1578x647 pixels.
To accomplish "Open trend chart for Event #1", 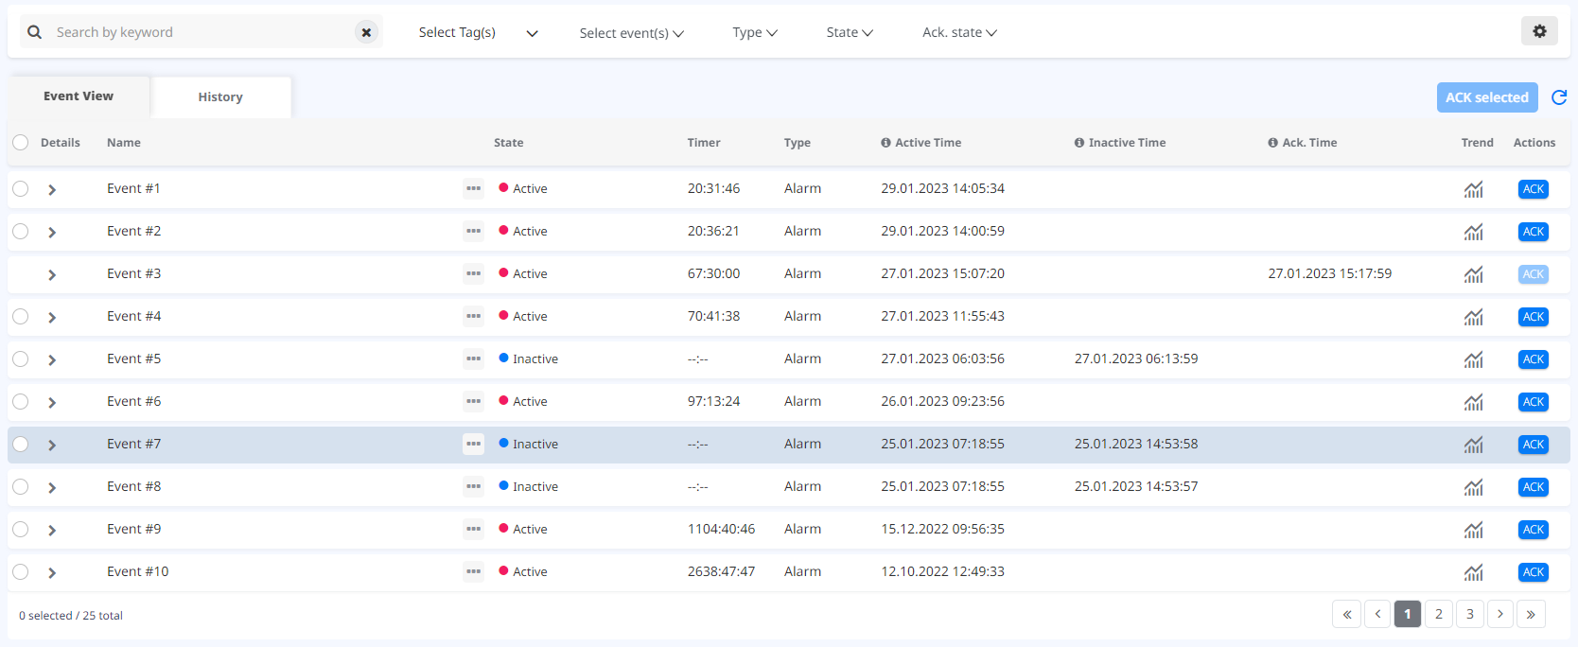I will click(1473, 189).
